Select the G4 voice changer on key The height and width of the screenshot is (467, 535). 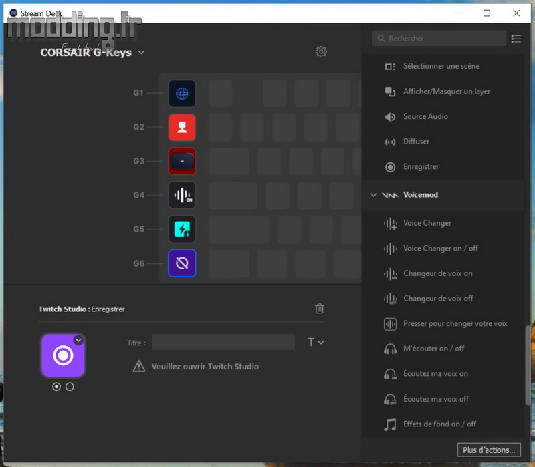click(182, 195)
